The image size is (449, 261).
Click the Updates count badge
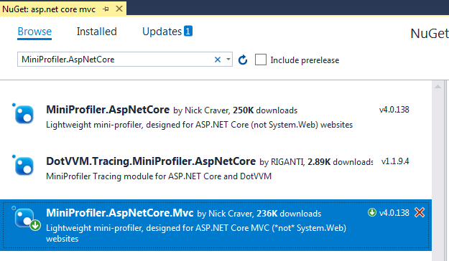[x=188, y=31]
